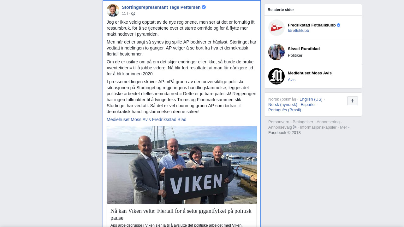Open Sissel Rundblad profile photo
This screenshot has width=404, height=227.
coord(276,52)
